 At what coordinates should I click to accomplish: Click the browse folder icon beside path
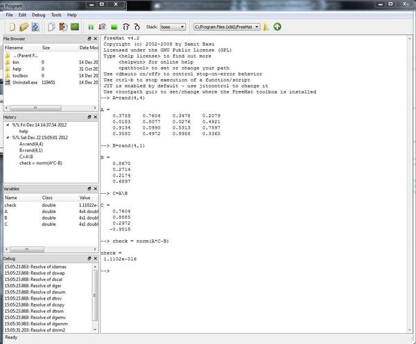[x=266, y=27]
